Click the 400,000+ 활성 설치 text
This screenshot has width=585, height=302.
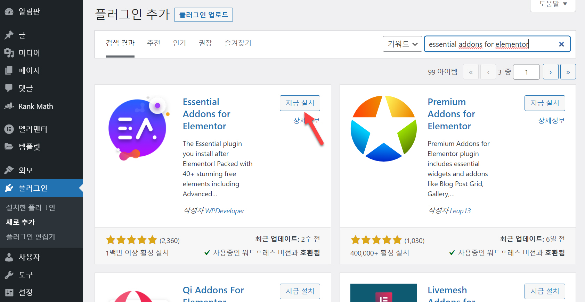(x=380, y=253)
